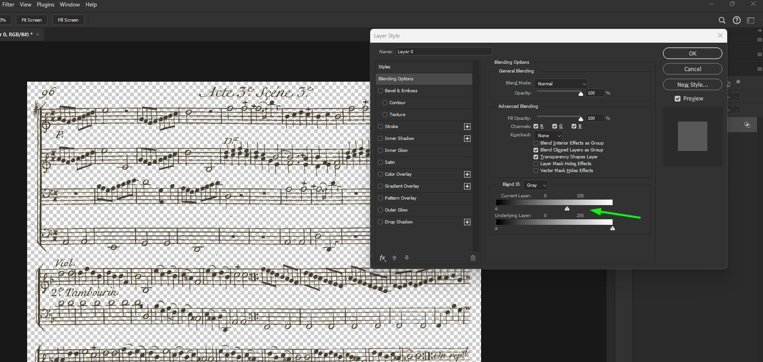
Task: Uncheck the B channel checkbox
Action: (574, 126)
